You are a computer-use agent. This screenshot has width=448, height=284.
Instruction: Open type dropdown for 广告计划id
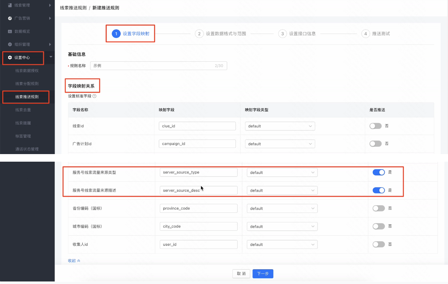280,144
